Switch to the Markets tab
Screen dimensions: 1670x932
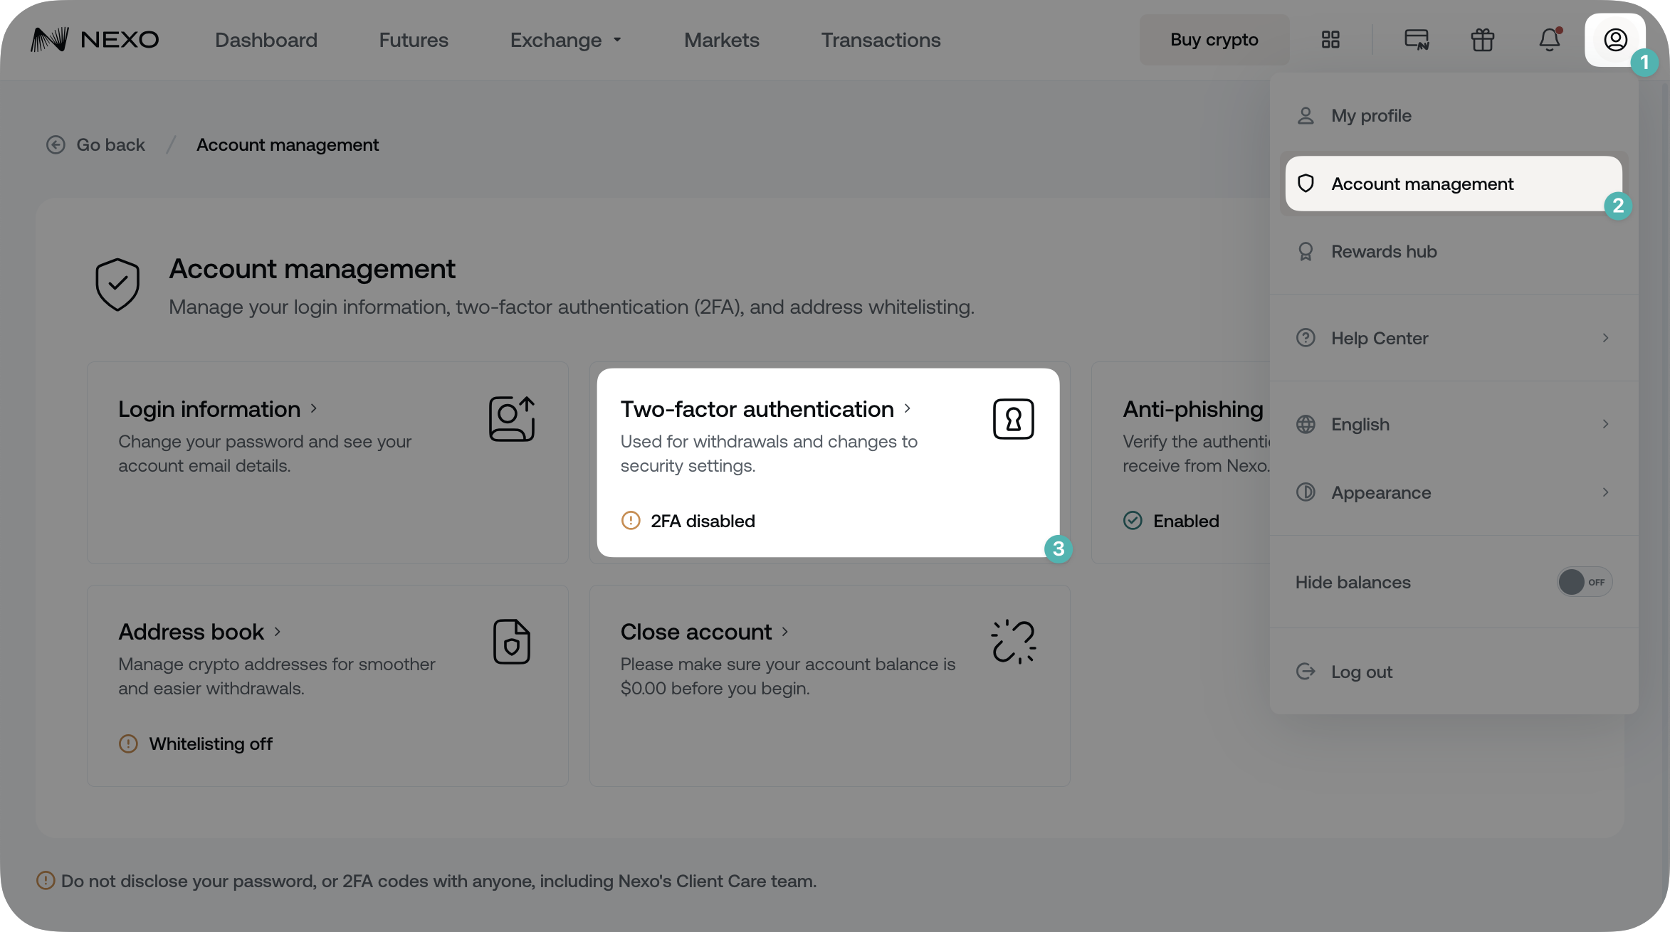[x=721, y=40]
